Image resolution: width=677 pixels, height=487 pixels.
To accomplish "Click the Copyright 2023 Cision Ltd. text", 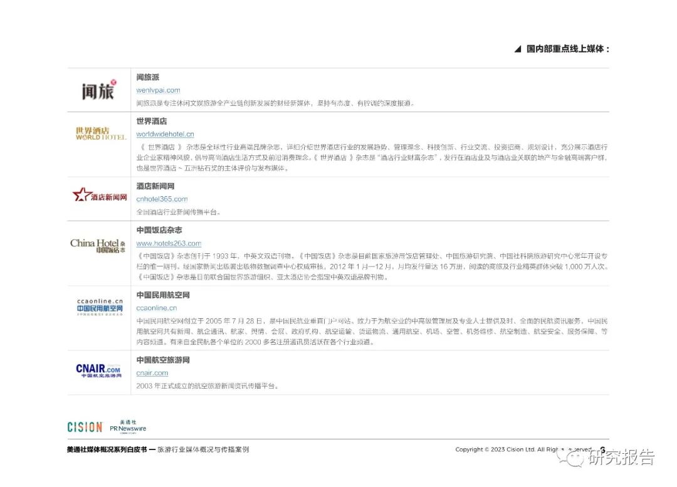I will click(x=524, y=449).
